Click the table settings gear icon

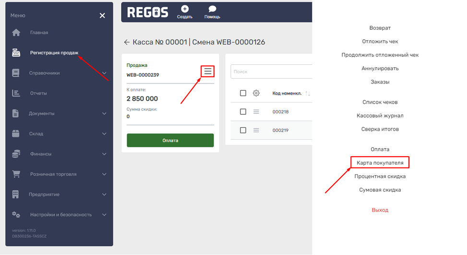[256, 93]
